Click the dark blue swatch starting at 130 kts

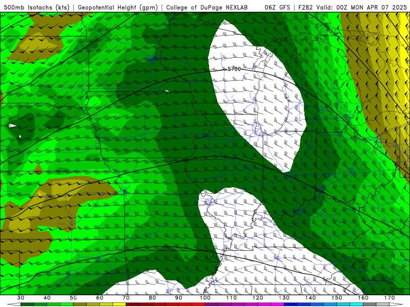pyautogui.click(x=291, y=304)
